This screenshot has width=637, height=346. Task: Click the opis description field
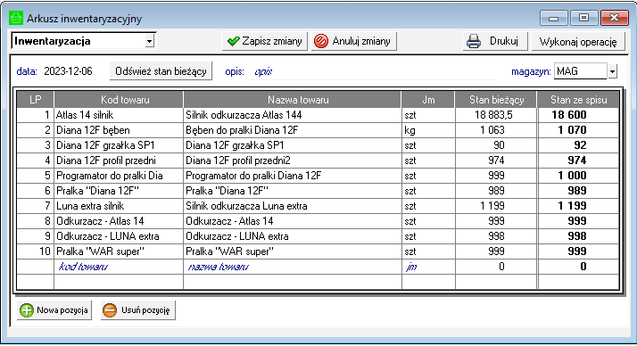(373, 71)
